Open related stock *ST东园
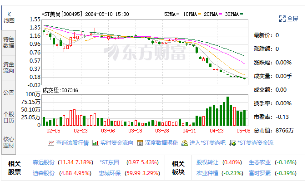This screenshot has height=186, width=307. 110,162
